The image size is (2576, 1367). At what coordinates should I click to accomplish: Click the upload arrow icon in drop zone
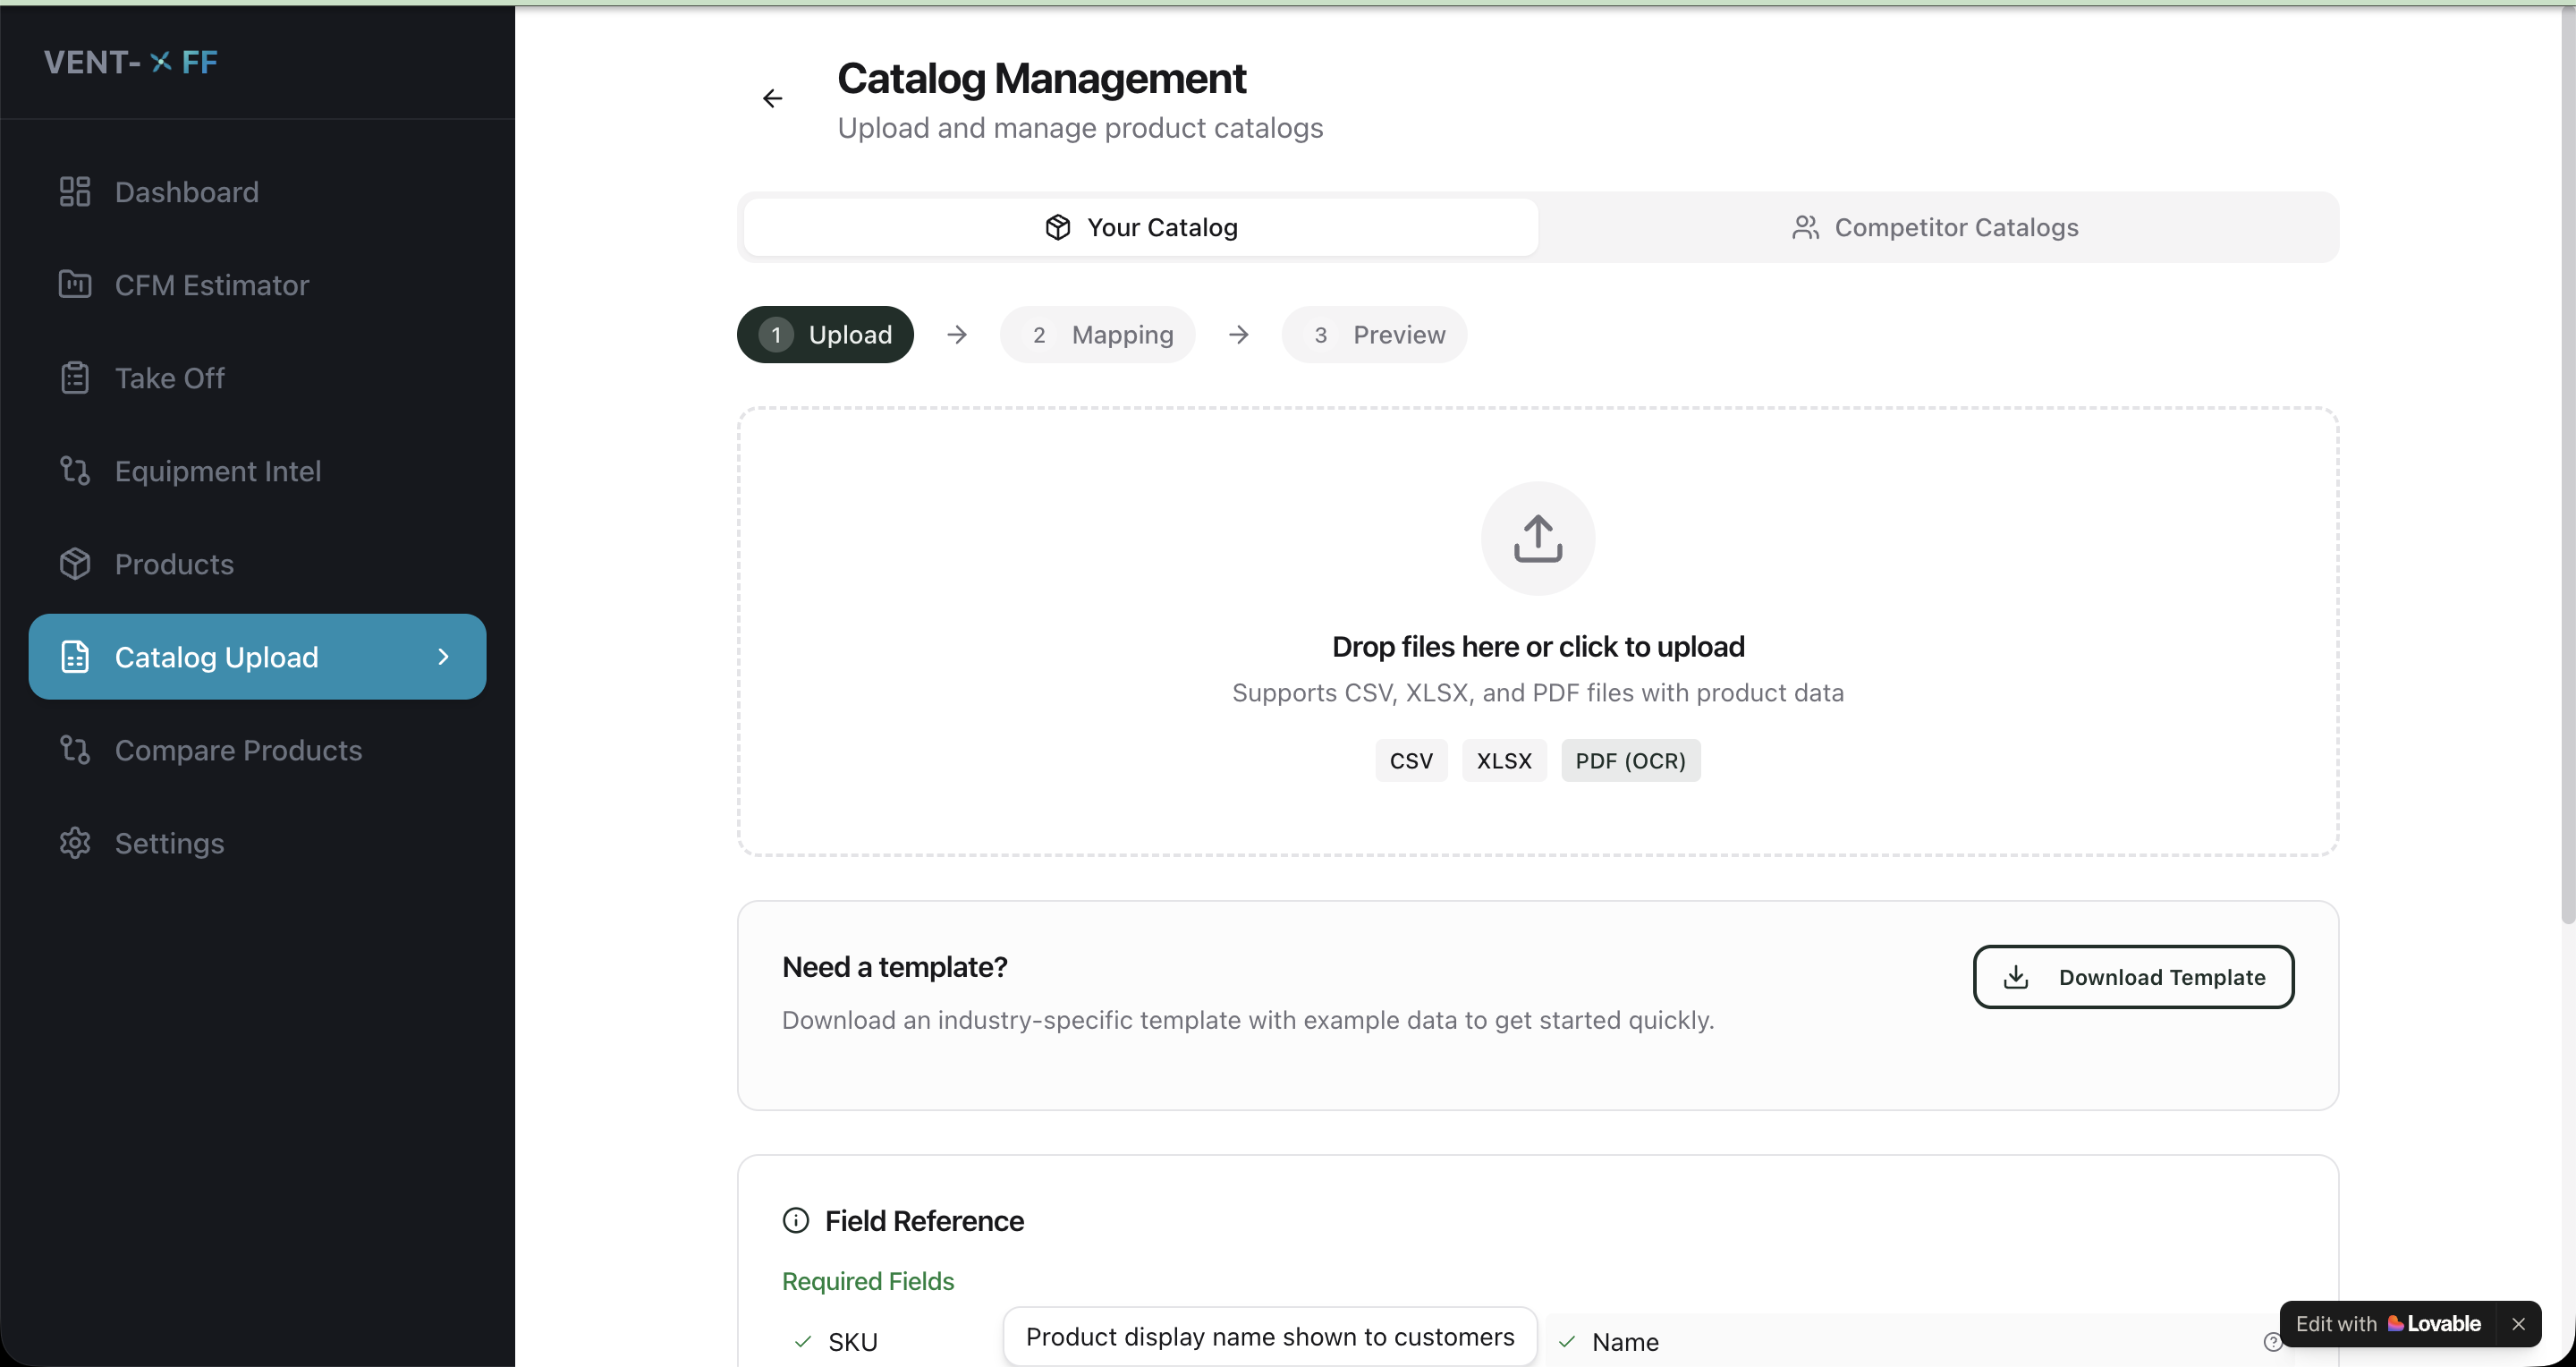tap(1537, 539)
